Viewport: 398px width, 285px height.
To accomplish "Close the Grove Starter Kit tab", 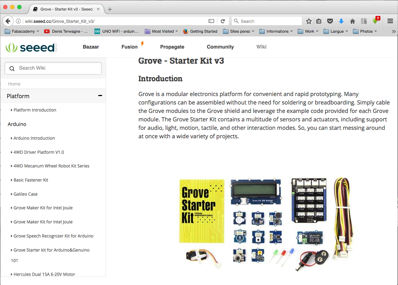I will pyautogui.click(x=98, y=9).
